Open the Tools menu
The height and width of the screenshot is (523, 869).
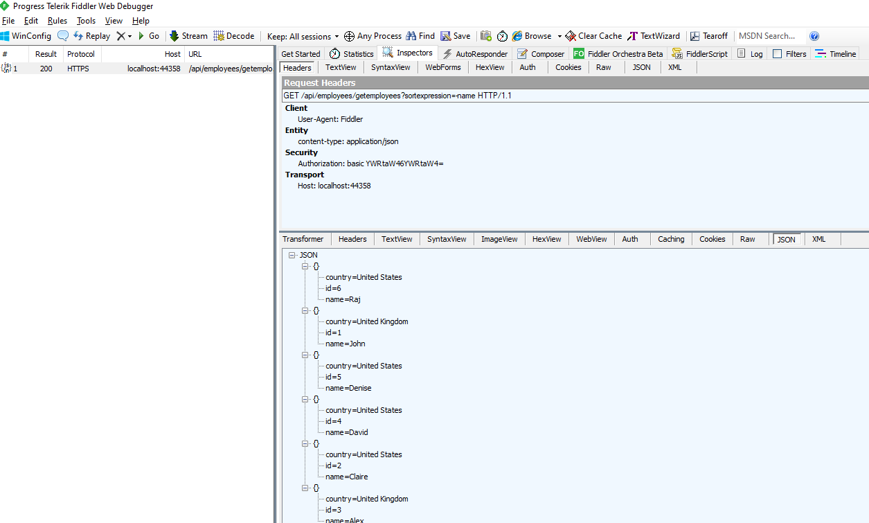86,21
